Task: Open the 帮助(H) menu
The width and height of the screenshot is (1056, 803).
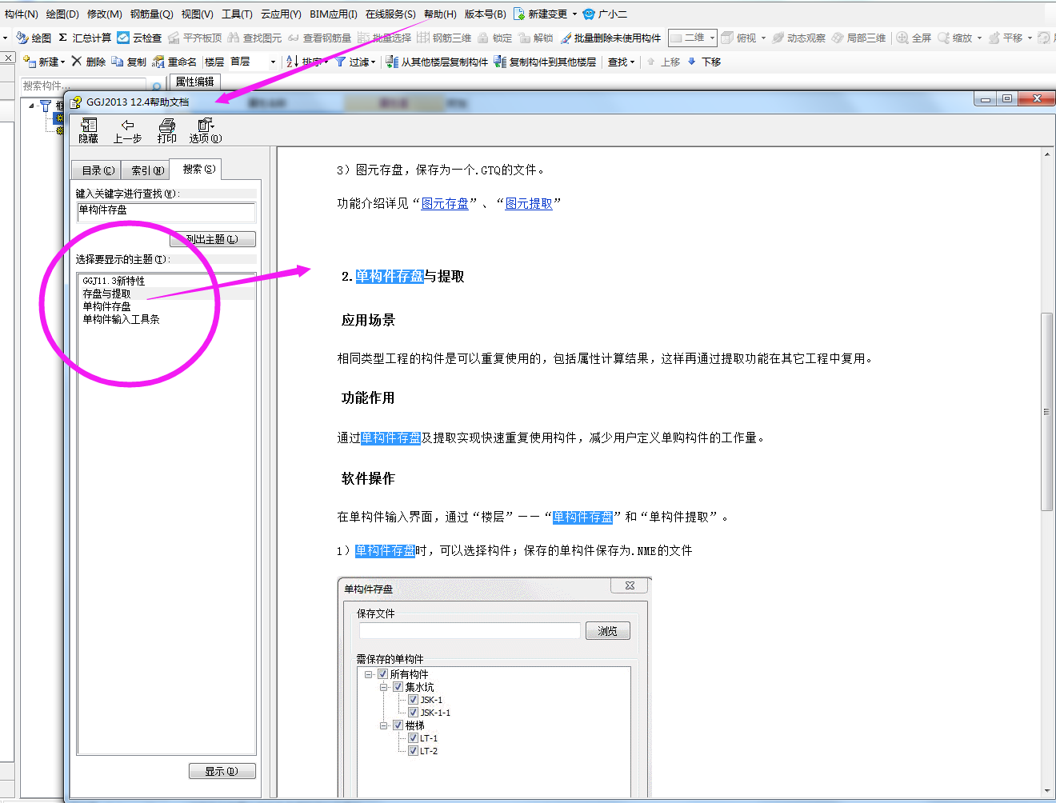Action: (440, 14)
